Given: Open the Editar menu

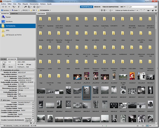Looking at the screenshot, I should point(10,4).
